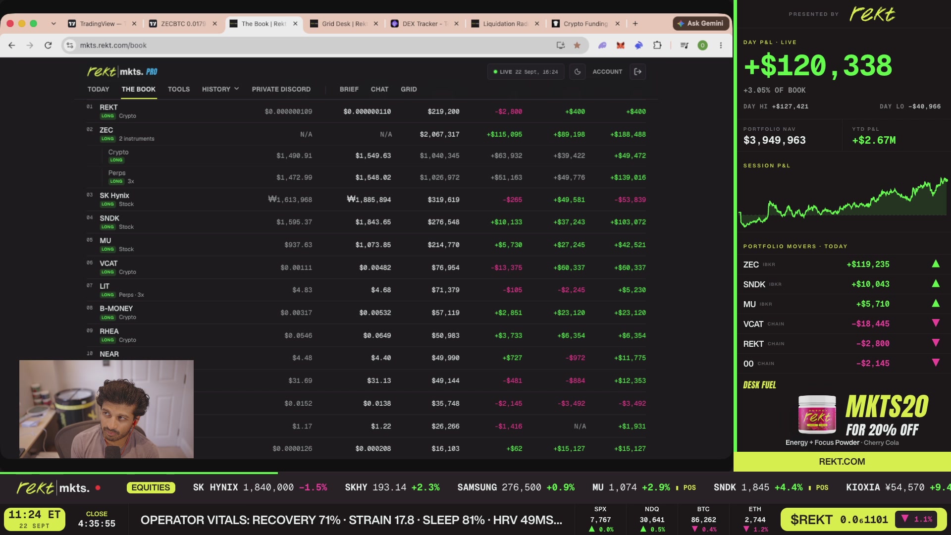Click the Portfolio NAV value $3,949,963

pos(775,140)
